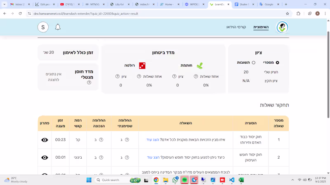Click help icon next to רולטה אחוז שאלות

(x=139, y=76)
